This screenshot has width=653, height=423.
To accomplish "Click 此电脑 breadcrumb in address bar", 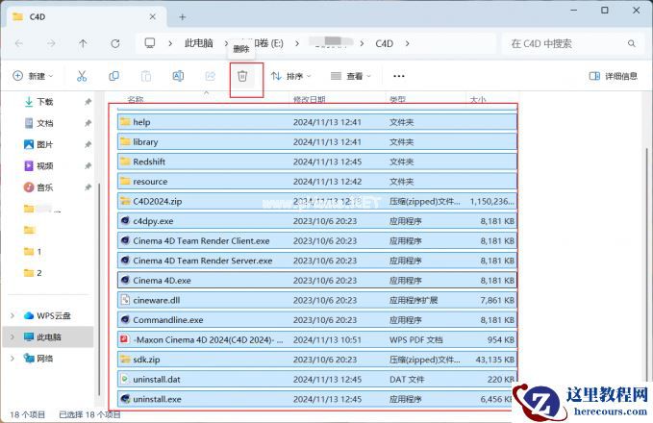I will click(199, 43).
